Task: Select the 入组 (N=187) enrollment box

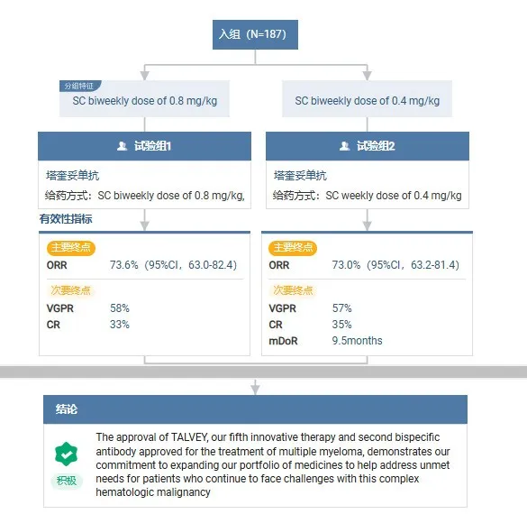Action: pyautogui.click(x=255, y=34)
